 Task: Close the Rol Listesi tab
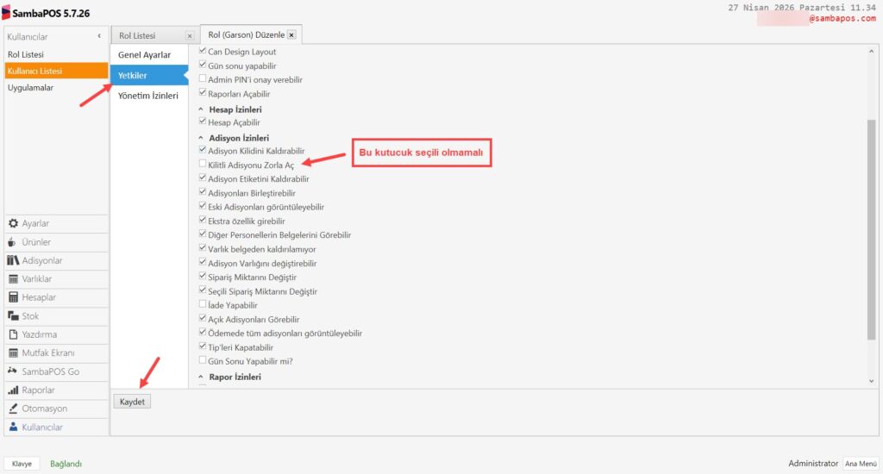190,36
